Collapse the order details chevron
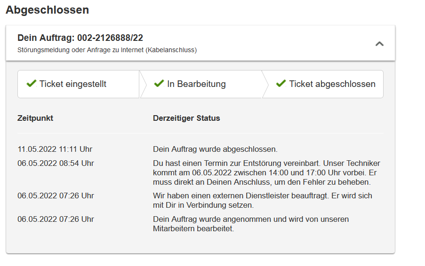This screenshot has width=425, height=266. [x=379, y=44]
